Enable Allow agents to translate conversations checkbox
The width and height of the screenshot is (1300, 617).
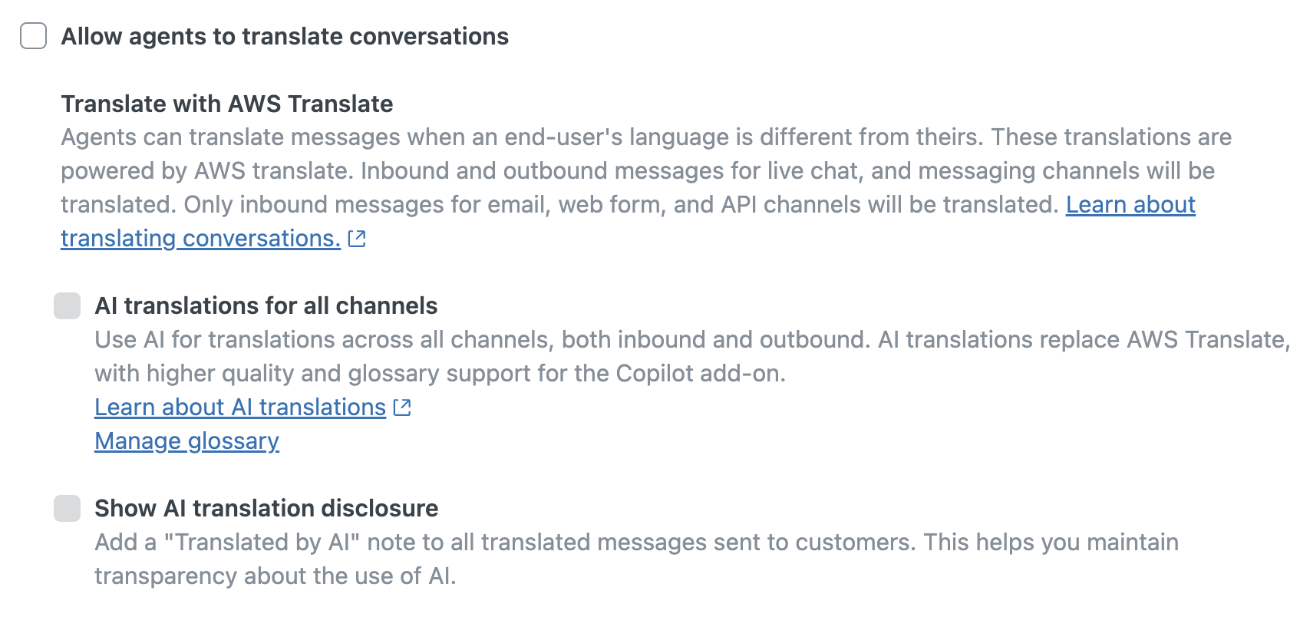tap(33, 36)
